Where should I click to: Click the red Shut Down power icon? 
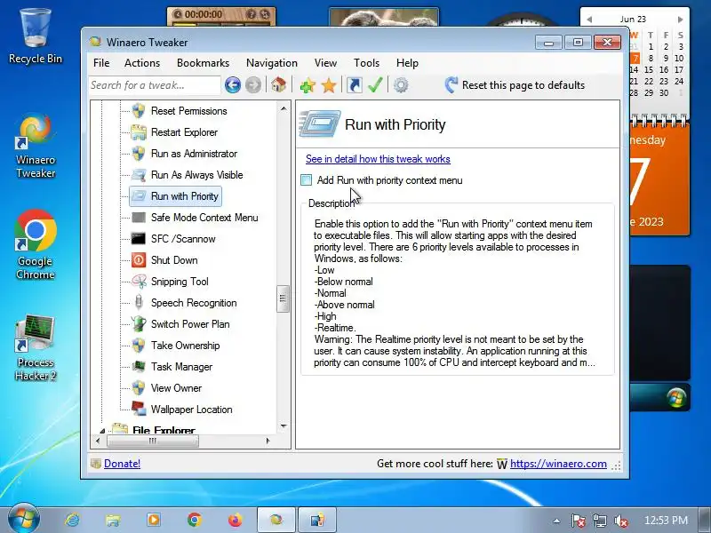(139, 259)
